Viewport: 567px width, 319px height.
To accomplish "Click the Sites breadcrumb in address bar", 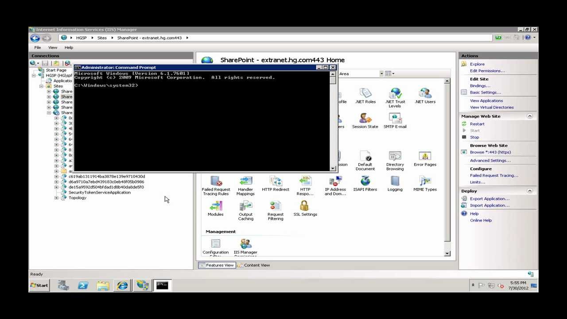I will [x=102, y=38].
